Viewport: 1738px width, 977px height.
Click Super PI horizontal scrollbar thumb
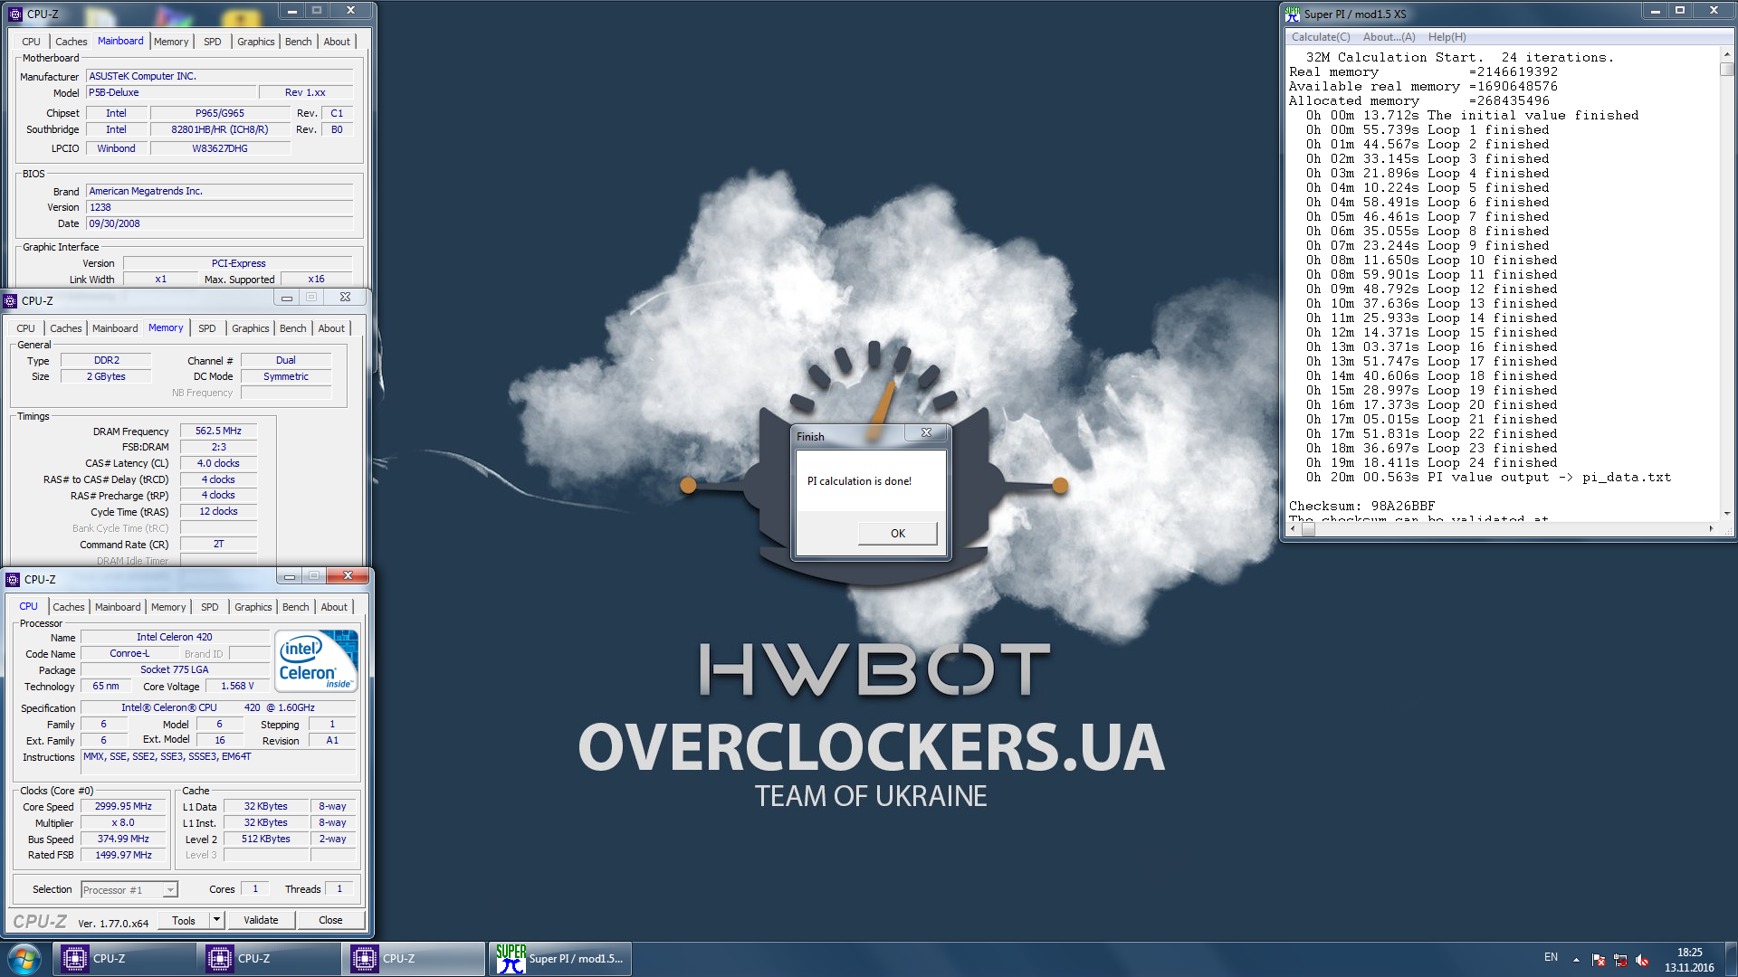[1308, 529]
